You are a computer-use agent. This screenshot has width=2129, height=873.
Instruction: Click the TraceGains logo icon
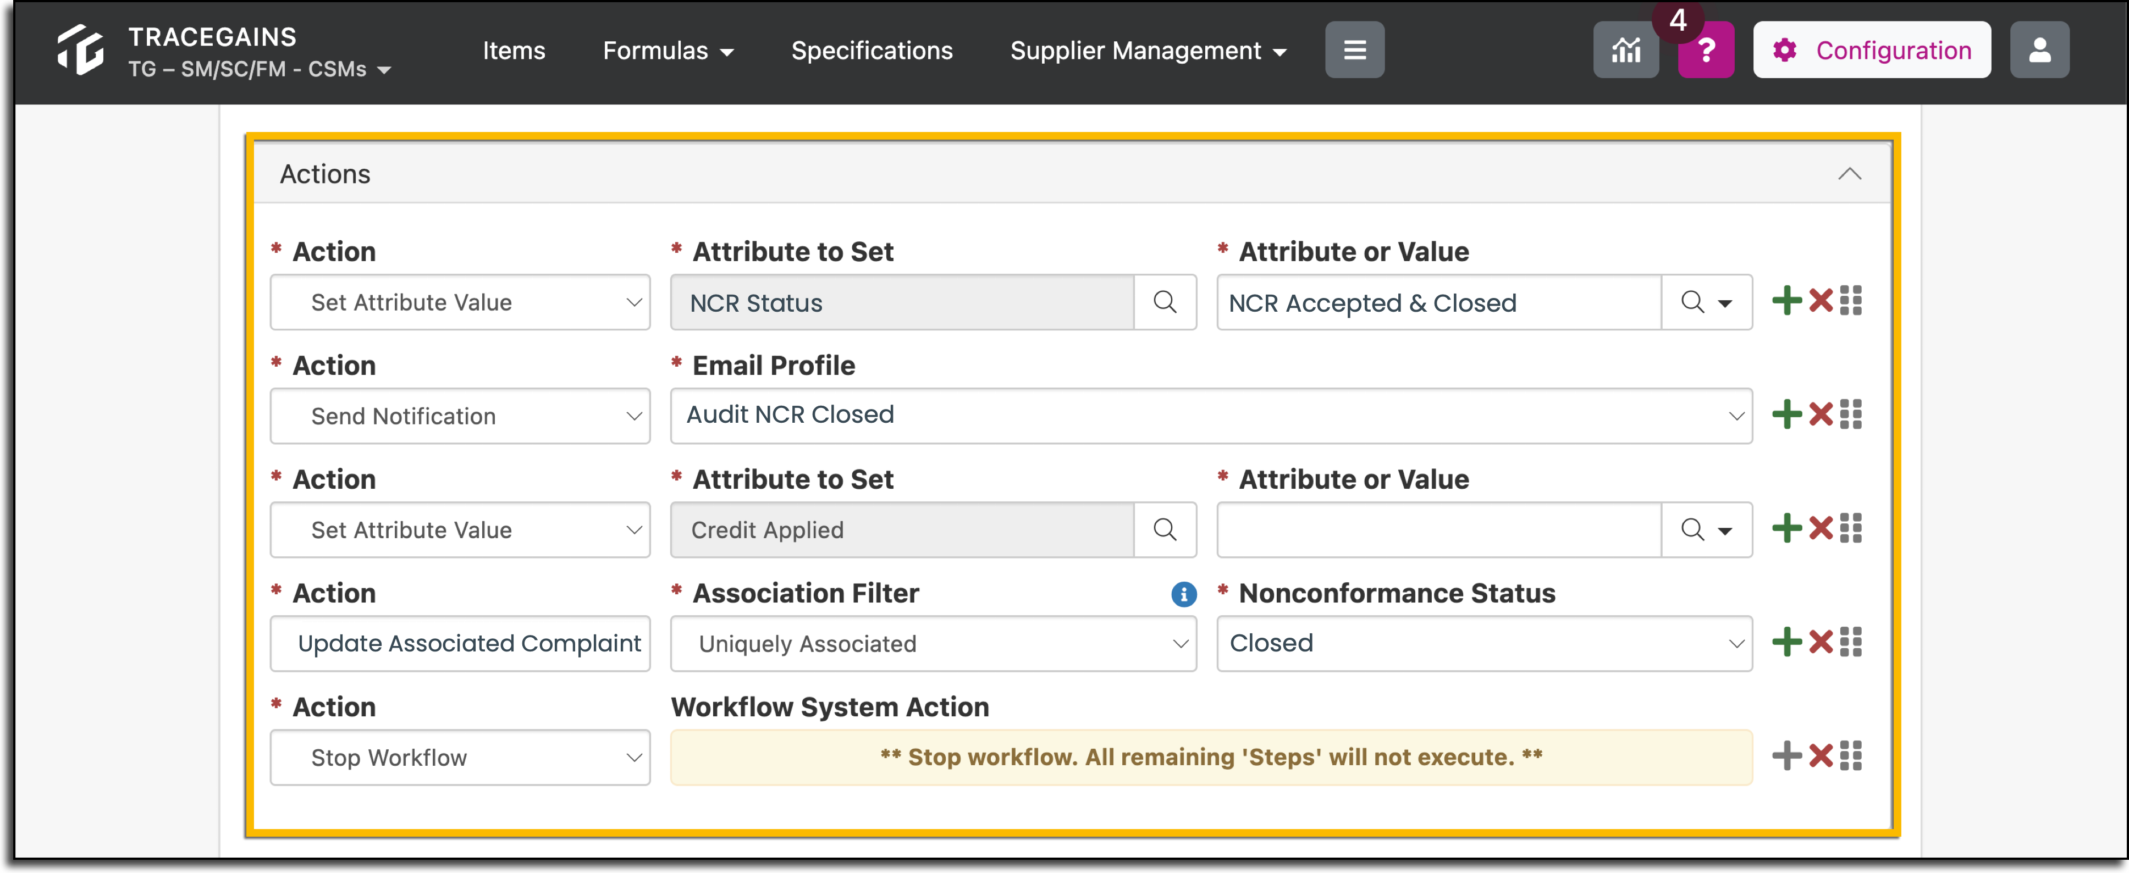point(80,51)
